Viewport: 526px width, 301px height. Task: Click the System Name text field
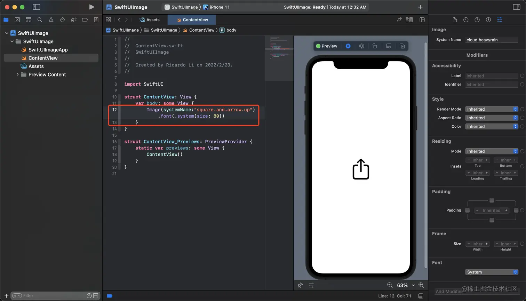pyautogui.click(x=492, y=40)
